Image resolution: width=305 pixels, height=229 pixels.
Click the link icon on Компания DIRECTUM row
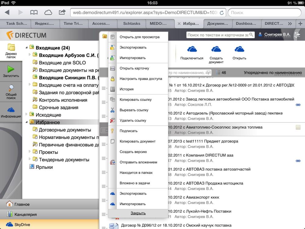pos(298,161)
